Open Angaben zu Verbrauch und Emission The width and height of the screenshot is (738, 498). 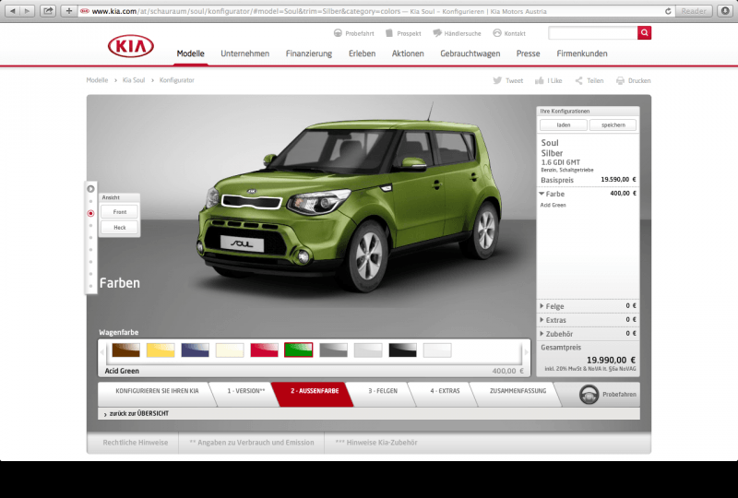[251, 443]
